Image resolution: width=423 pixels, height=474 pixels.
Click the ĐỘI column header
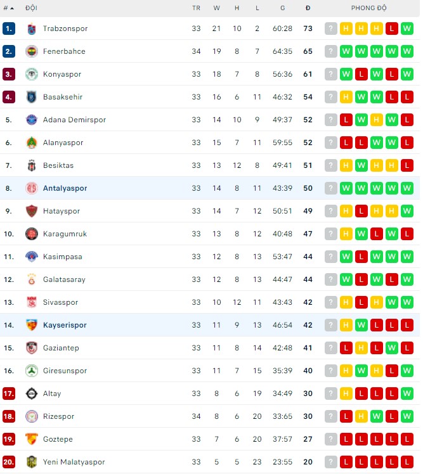31,8
